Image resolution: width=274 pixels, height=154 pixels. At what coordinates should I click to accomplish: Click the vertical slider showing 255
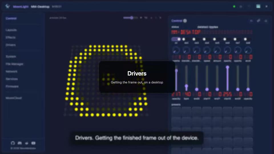(x=227, y=78)
